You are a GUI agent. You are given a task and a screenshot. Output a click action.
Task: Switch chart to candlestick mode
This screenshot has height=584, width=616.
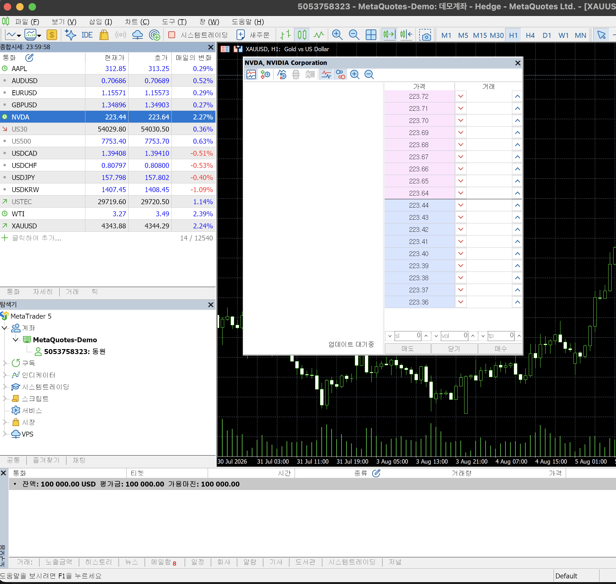302,35
